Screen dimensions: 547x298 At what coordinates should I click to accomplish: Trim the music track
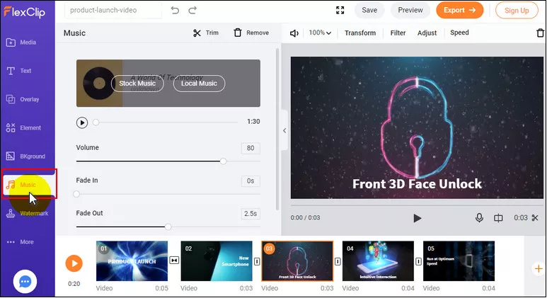click(x=206, y=33)
